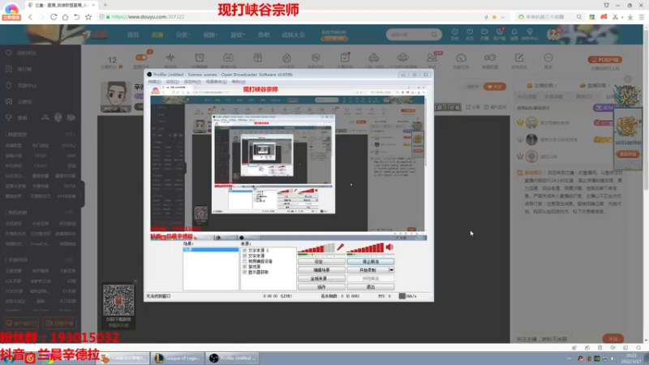Adjust the desktop audio volume bar in OBS
Screen dimensions: 649x365
(x=366, y=248)
